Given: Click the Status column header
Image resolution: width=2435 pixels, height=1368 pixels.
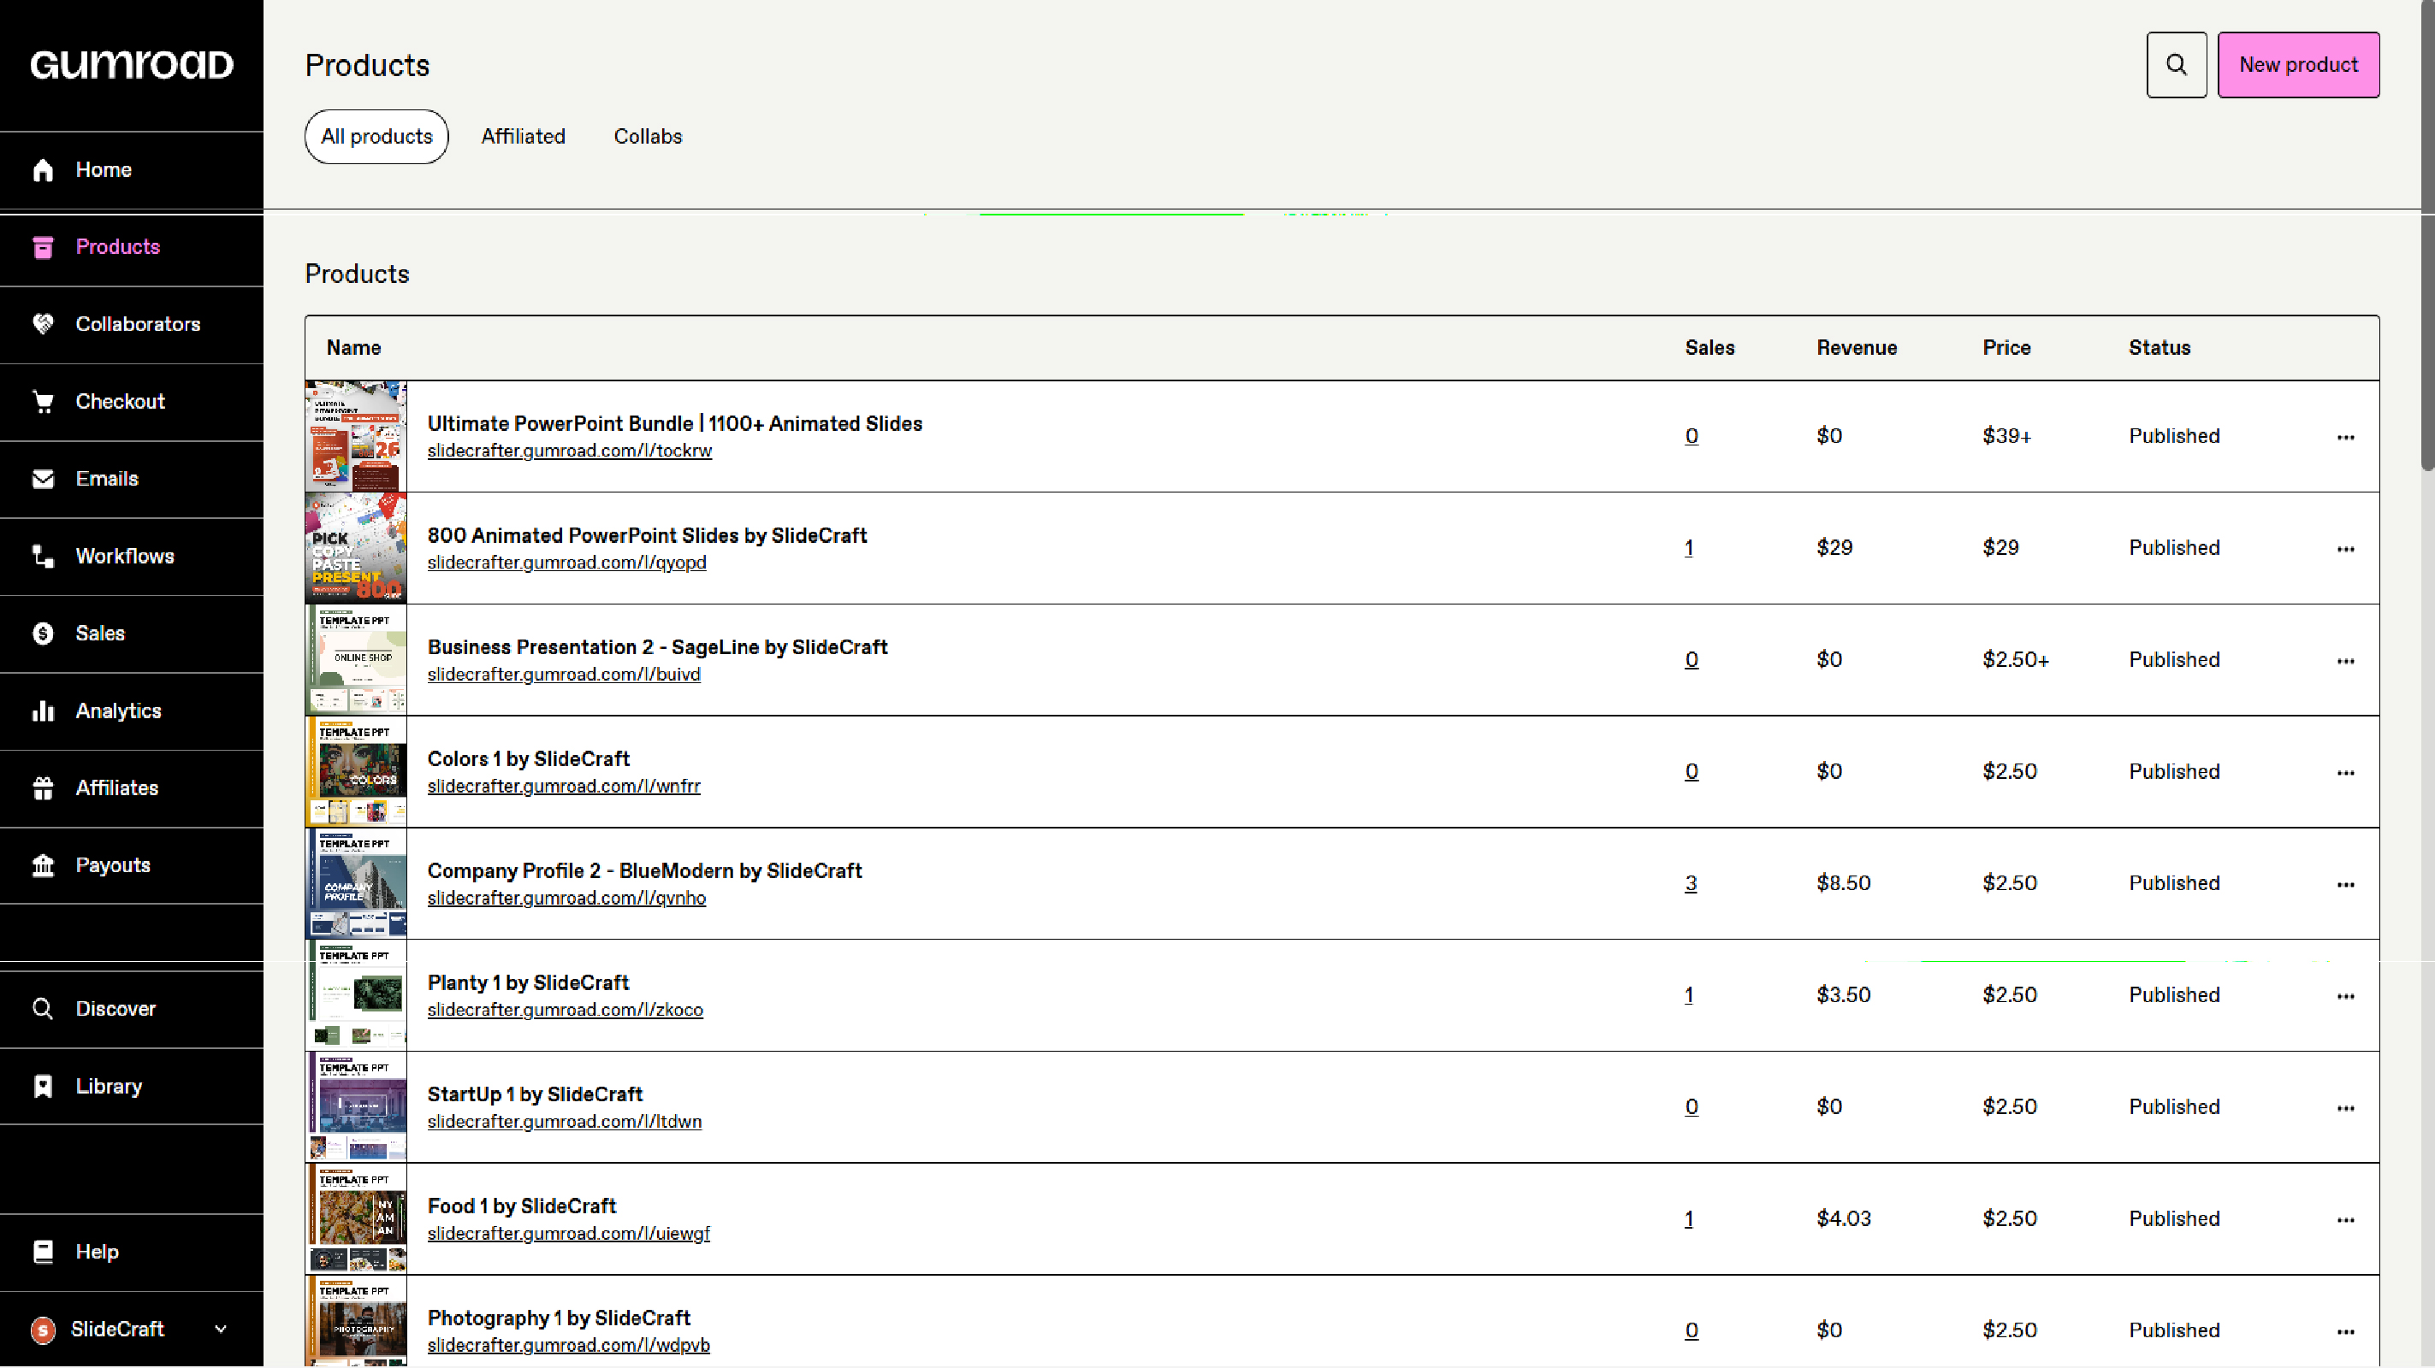Looking at the screenshot, I should tap(2159, 348).
